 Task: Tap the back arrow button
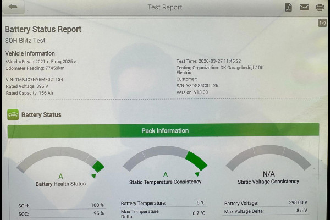pos(12,7)
